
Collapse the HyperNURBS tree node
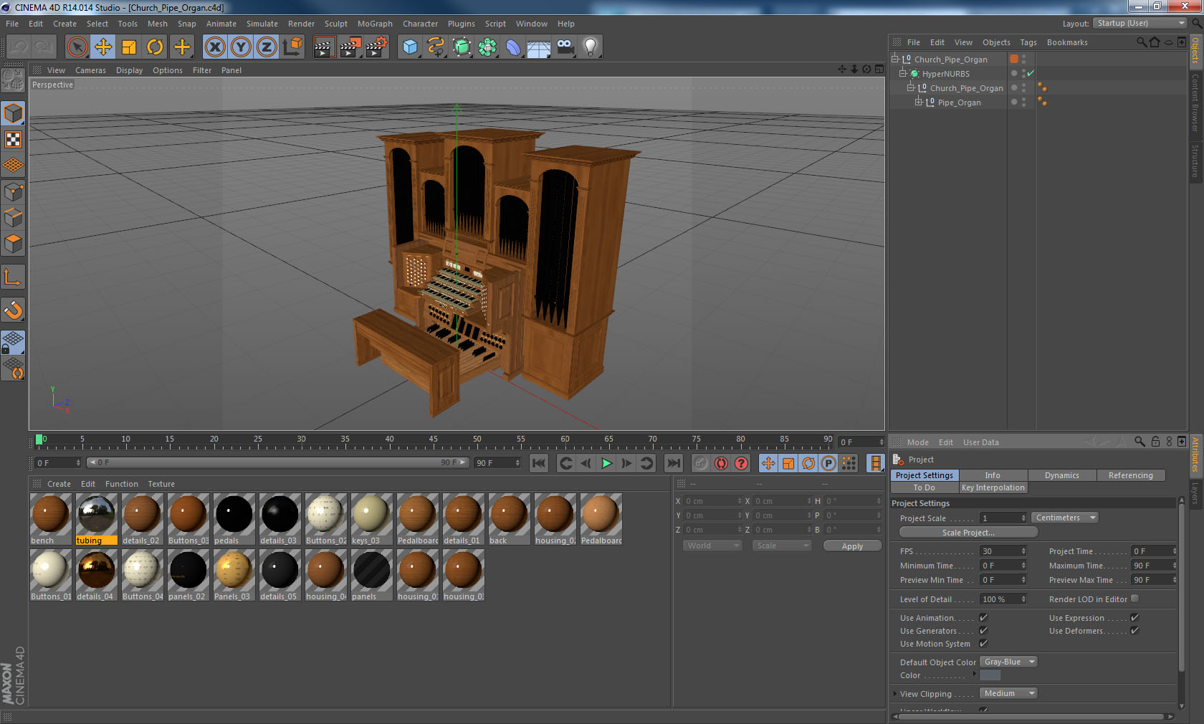click(x=903, y=73)
